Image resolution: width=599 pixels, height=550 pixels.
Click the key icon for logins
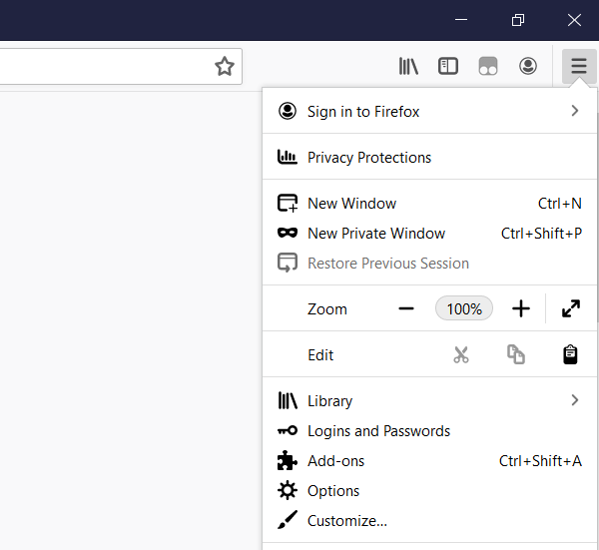288,431
